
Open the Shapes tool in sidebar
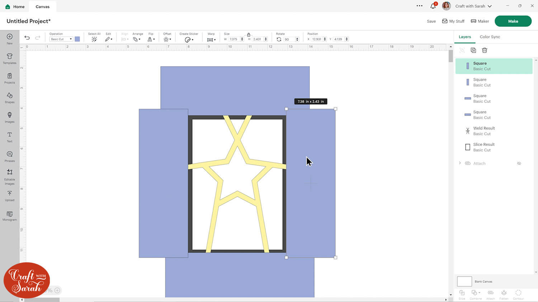[10, 97]
